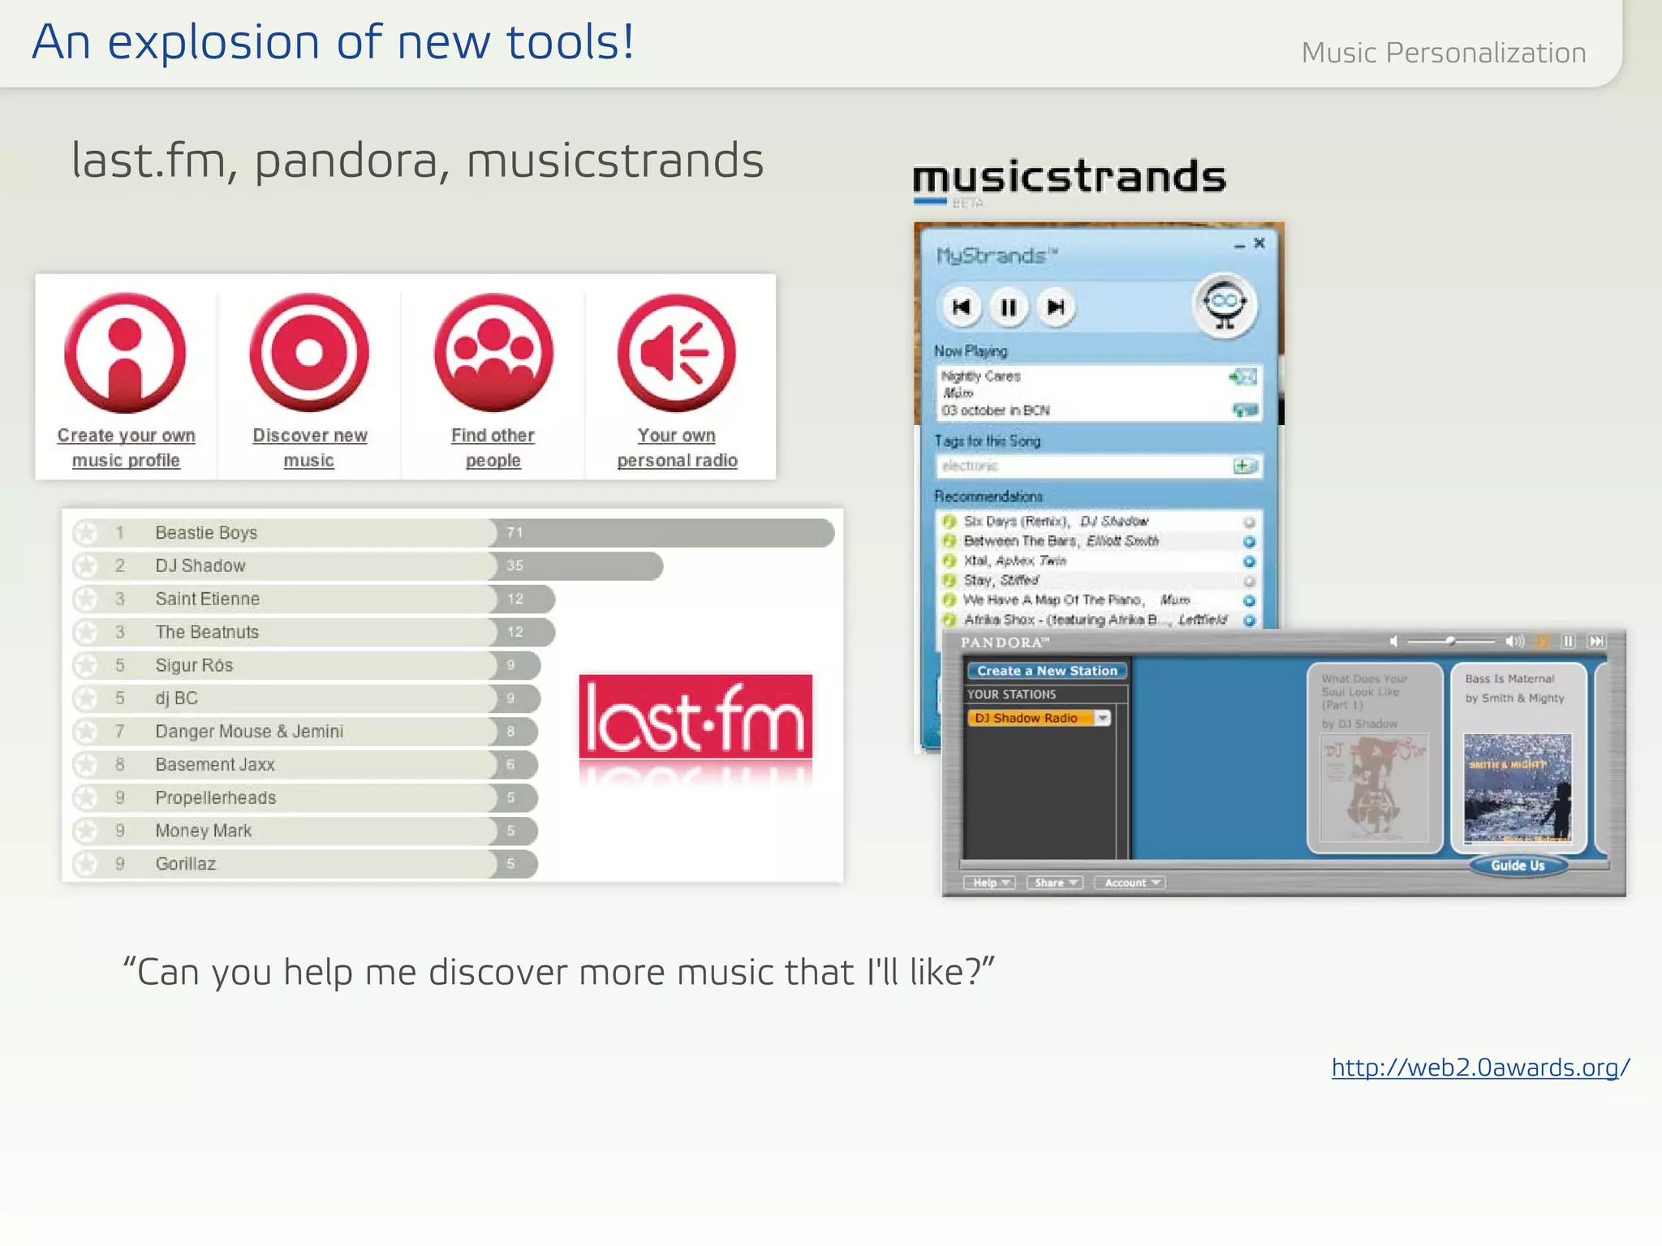Click the star icon beside Saint Etienne
The image size is (1662, 1246).
coord(85,599)
